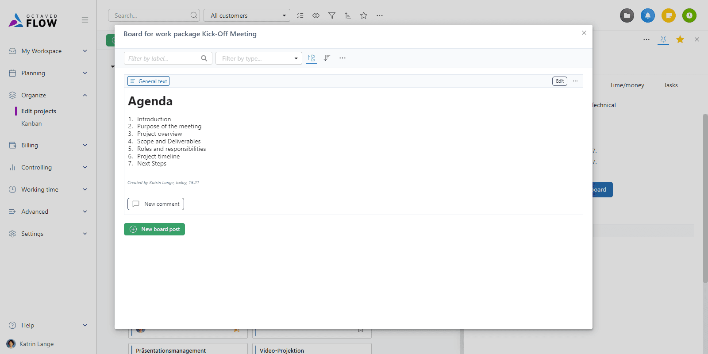Screen dimensions: 708x354
Task: Click the filter funnel icon in top toolbar
Action: tap(332, 15)
